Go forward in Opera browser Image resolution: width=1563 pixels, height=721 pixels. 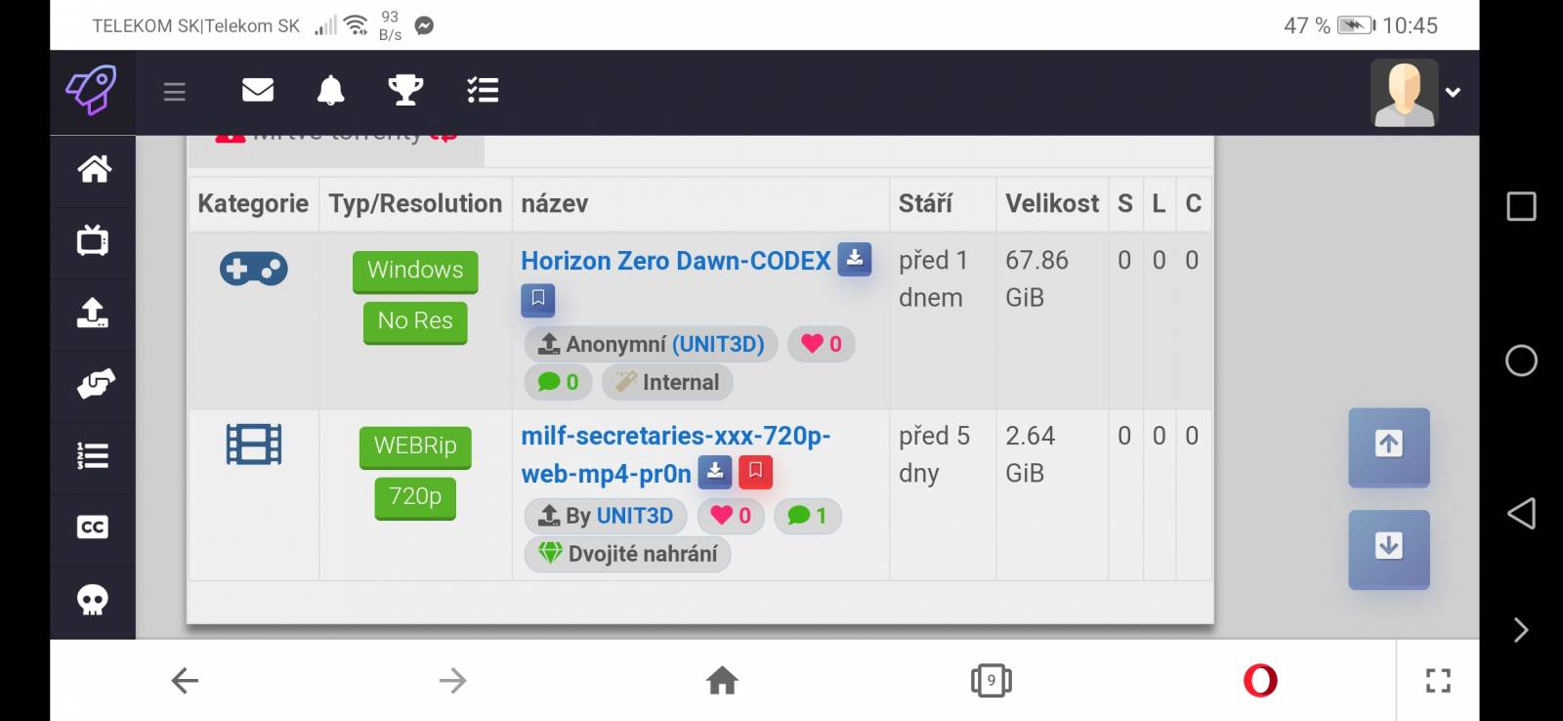point(452,681)
